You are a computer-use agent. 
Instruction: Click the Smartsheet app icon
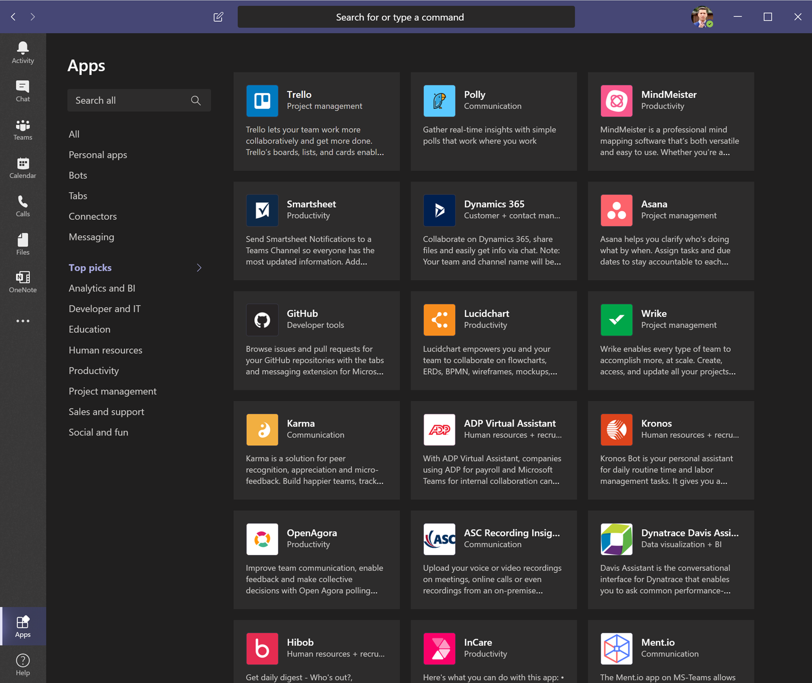262,210
